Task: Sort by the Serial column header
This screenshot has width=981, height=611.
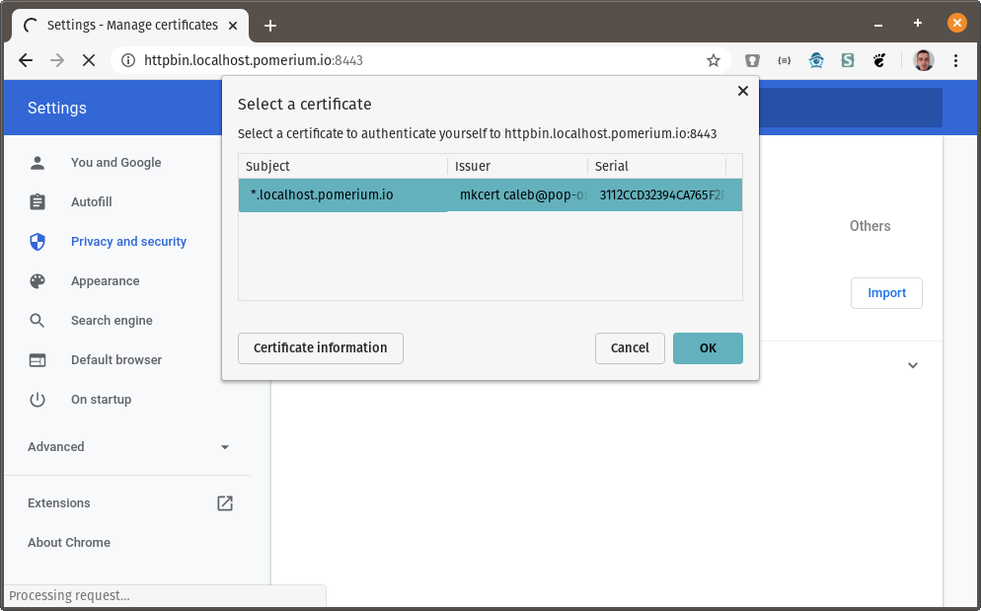Action: (x=657, y=166)
